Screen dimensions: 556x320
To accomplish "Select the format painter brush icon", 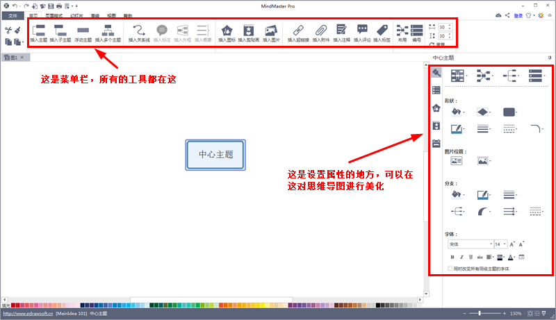I will [x=17, y=31].
